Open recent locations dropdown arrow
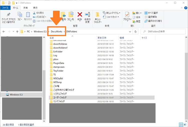Image resolution: width=188 pixels, height=127 pixels. [14, 32]
